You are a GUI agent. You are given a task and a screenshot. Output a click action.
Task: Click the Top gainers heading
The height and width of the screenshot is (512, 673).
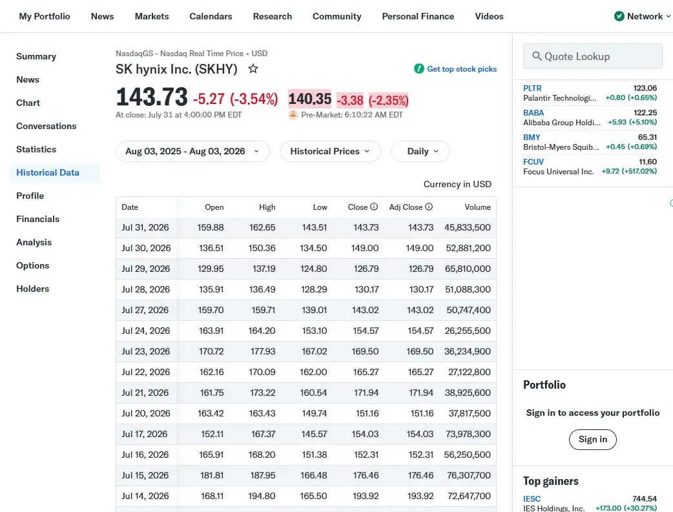[x=551, y=481]
